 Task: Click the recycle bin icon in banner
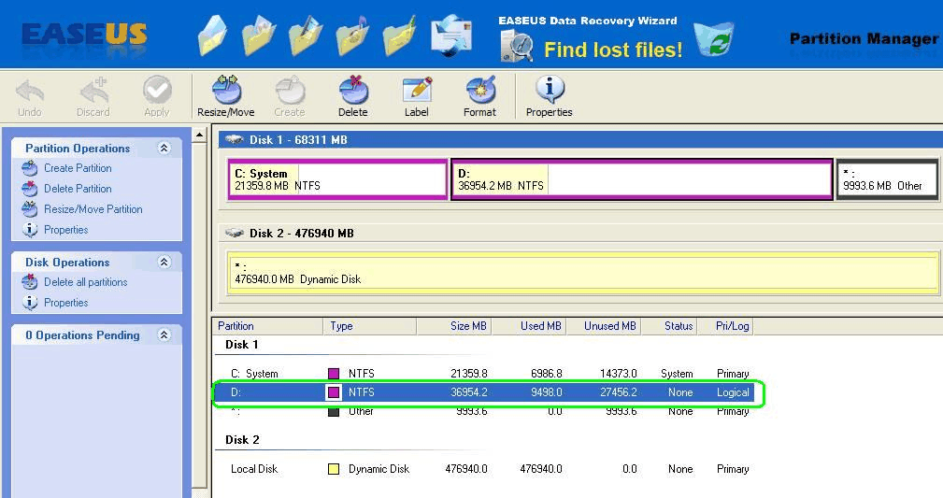[x=714, y=39]
